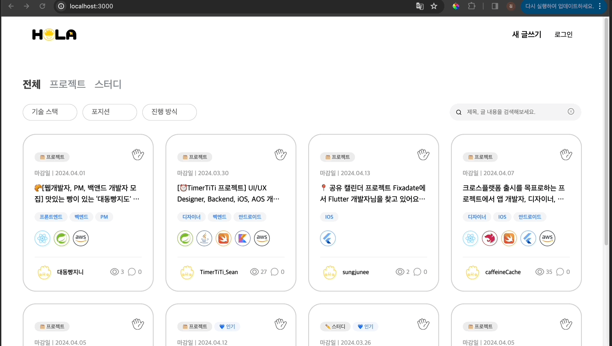Click the Spring icon on TimerTiTi_Sean's card

(x=185, y=239)
